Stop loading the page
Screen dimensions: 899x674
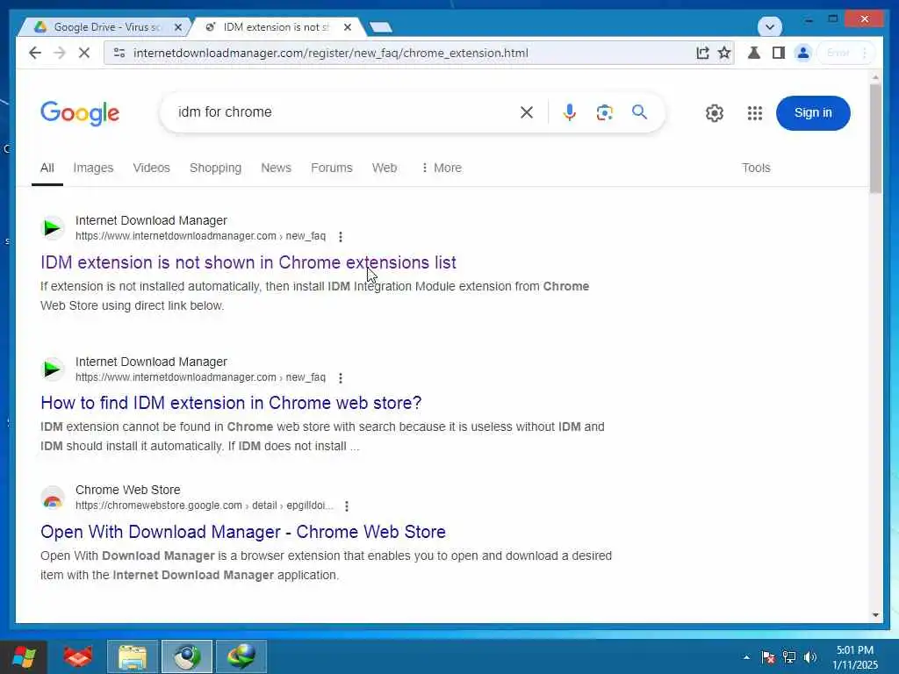coord(84,53)
